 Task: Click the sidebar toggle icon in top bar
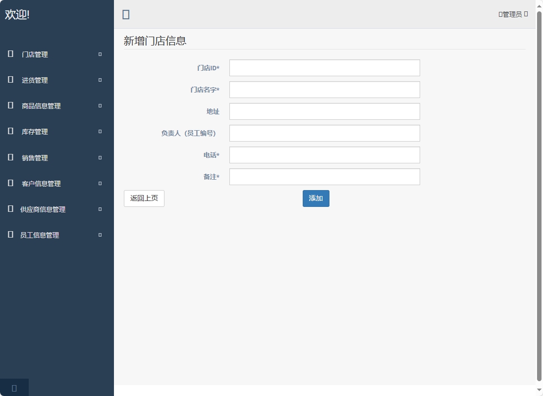[126, 14]
